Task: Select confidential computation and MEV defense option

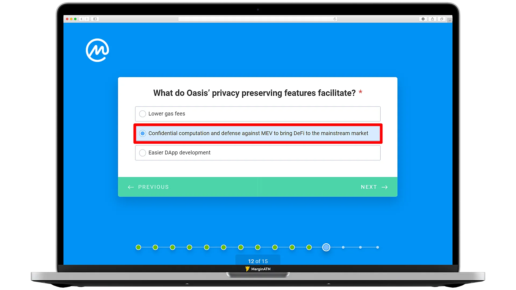Action: [142, 133]
